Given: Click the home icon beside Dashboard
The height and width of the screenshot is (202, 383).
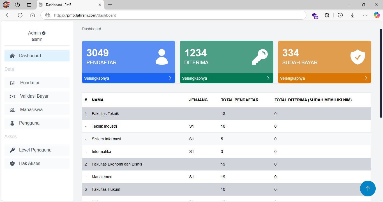Looking at the screenshot, I should point(12,56).
